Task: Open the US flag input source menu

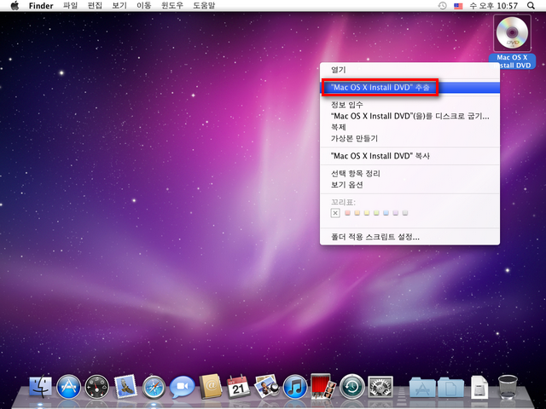Action: [458, 6]
